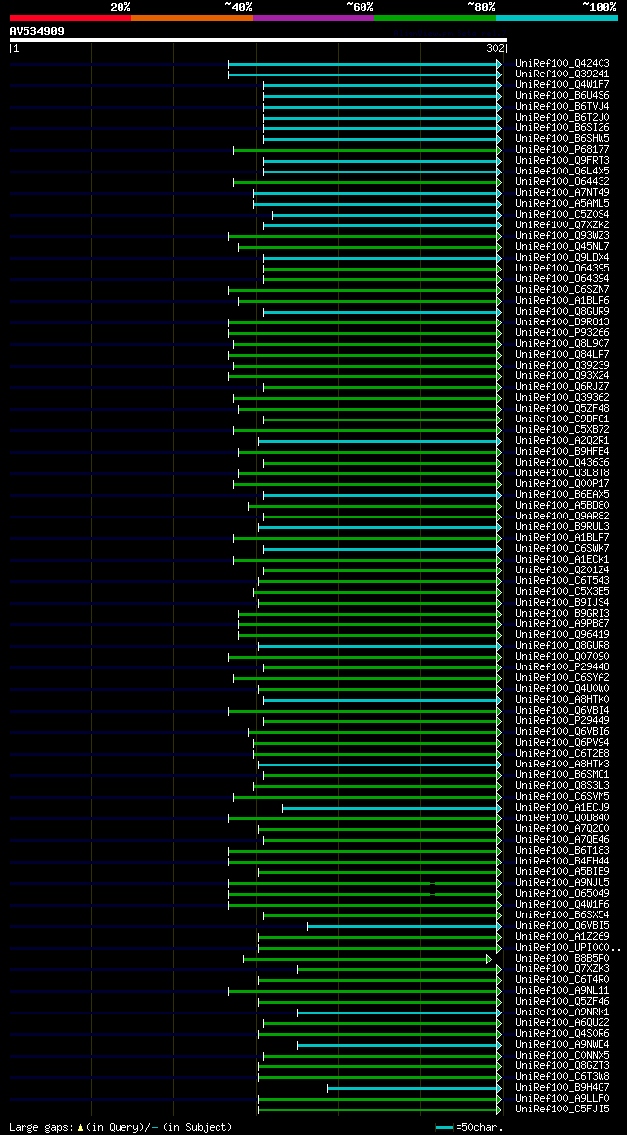The image size is (627, 1135).
Task: Click the UniRef100_P29448 label
Action: [562, 668]
